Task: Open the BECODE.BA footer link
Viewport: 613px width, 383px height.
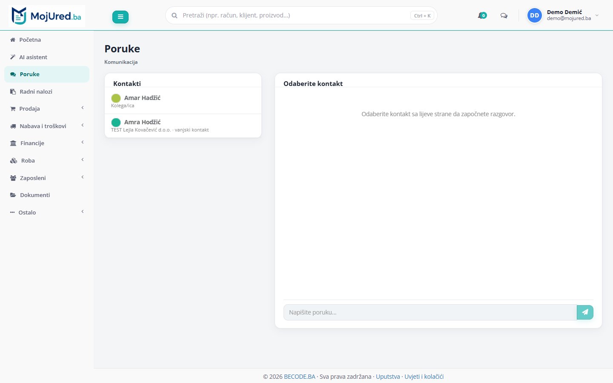Action: click(300, 377)
